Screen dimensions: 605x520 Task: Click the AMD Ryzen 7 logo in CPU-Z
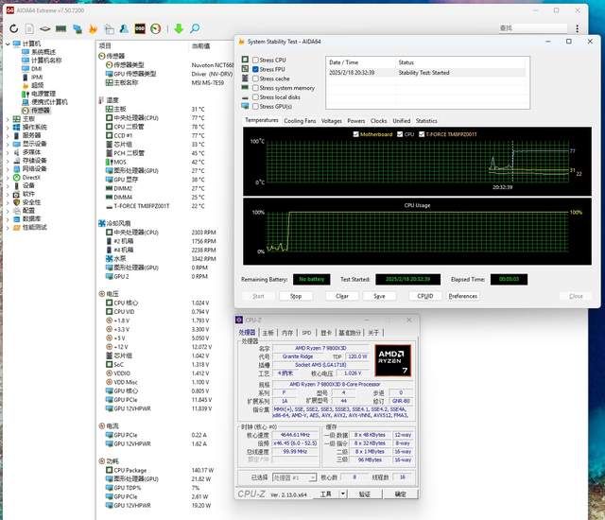click(x=393, y=360)
